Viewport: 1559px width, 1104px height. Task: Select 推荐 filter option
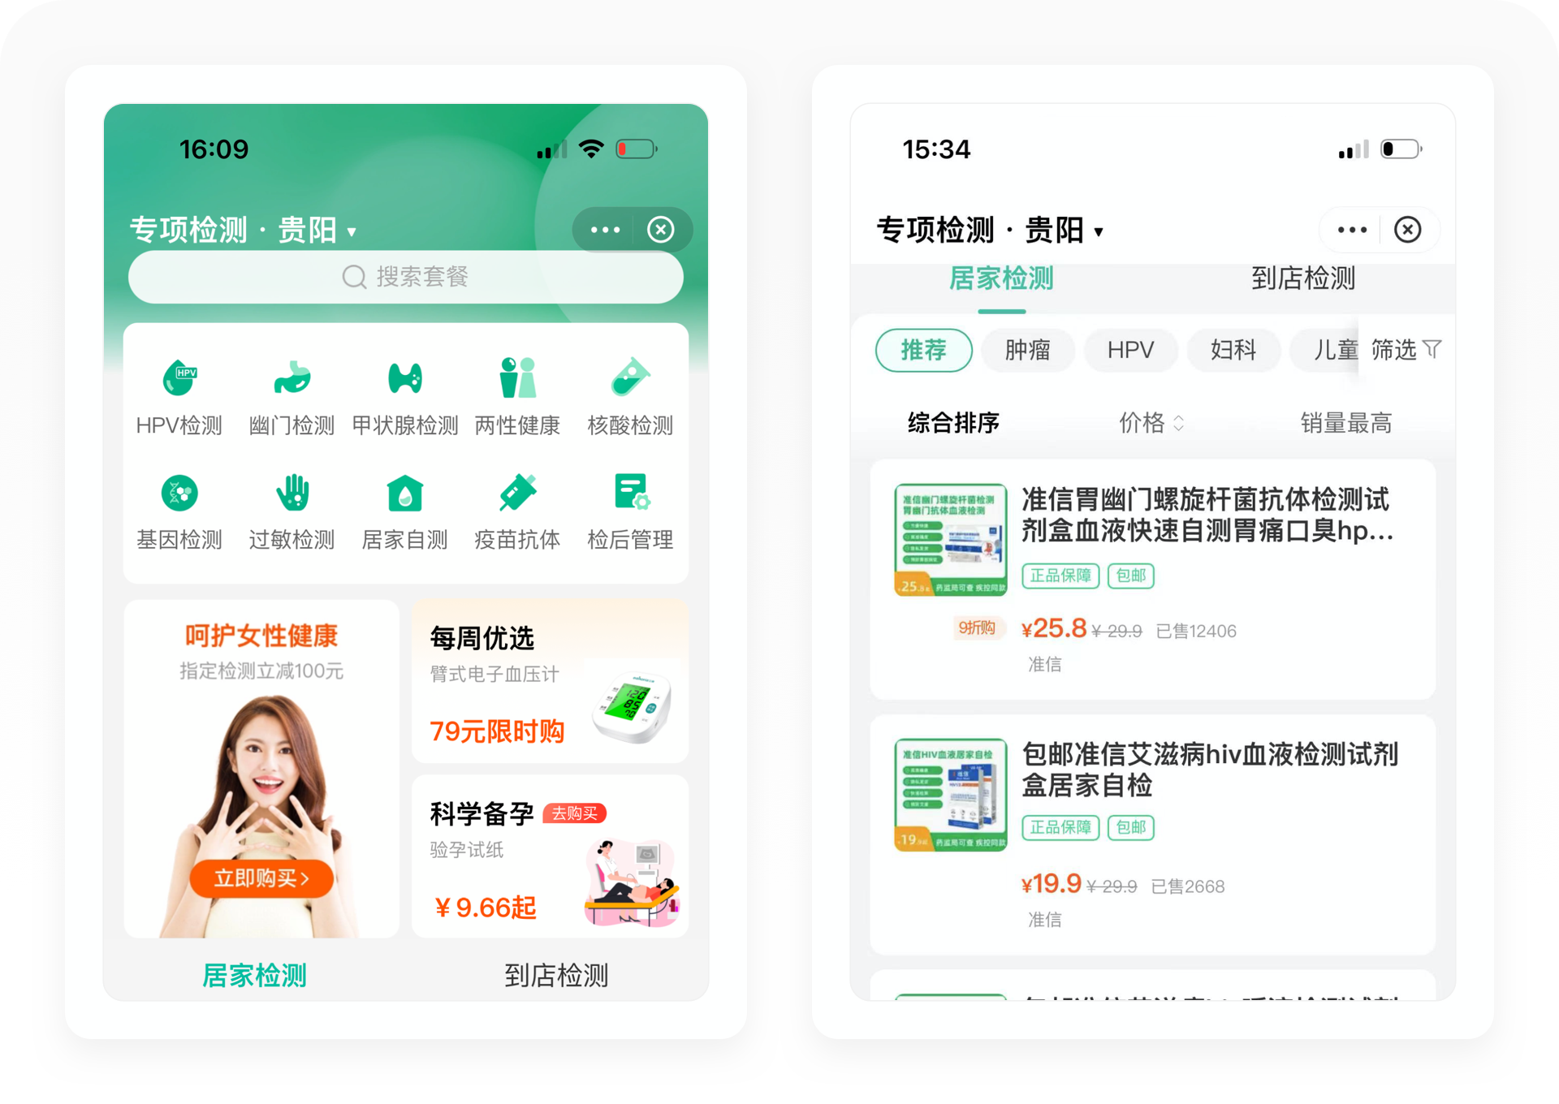pyautogui.click(x=918, y=351)
